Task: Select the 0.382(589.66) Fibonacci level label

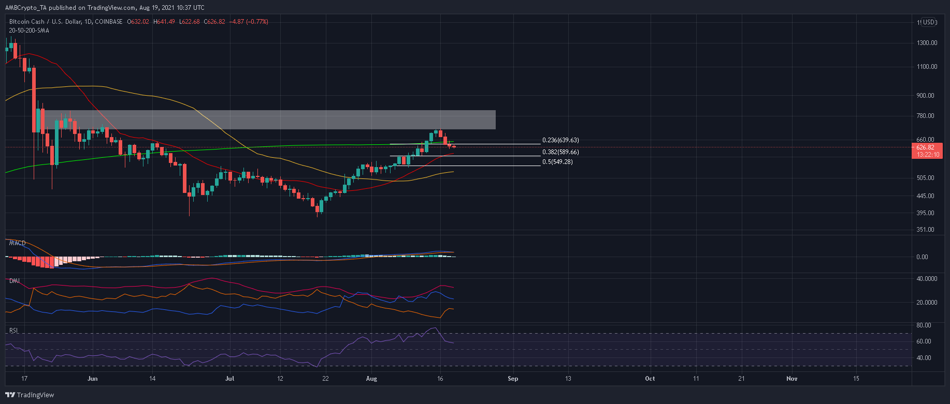Action: pos(560,152)
